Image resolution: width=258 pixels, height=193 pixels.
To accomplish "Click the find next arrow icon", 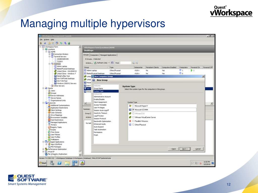I will [133, 63].
